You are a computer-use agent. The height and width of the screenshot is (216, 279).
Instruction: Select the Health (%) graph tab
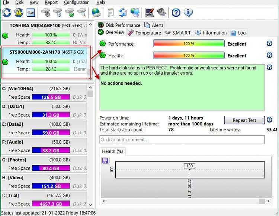tap(112, 151)
